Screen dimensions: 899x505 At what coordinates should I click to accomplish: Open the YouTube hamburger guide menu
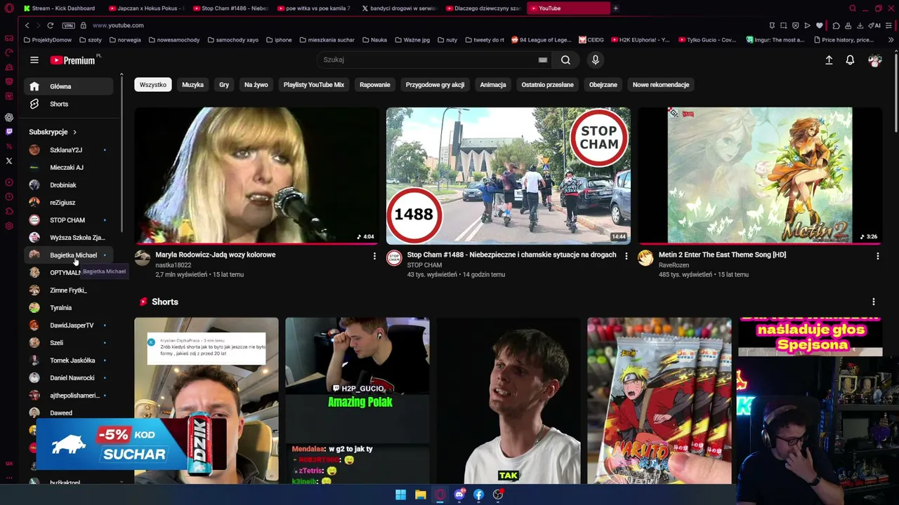click(34, 60)
